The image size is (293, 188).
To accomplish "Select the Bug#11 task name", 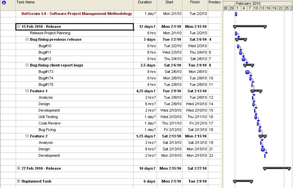I will point(45,52).
